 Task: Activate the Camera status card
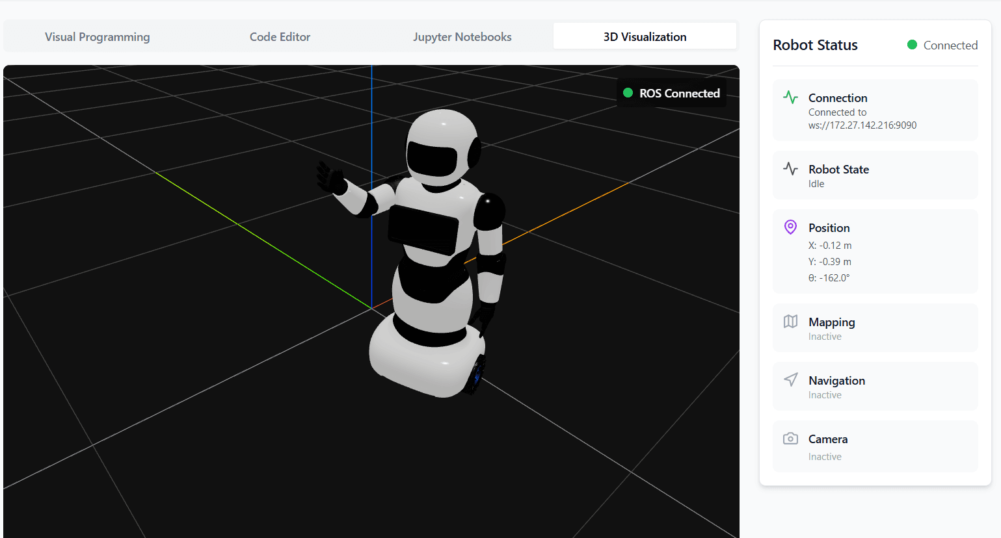[x=875, y=446]
